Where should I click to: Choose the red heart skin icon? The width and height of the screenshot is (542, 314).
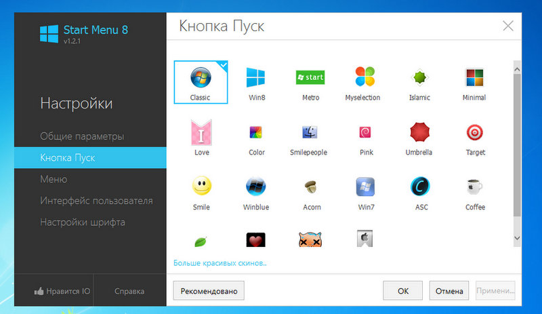(x=256, y=239)
